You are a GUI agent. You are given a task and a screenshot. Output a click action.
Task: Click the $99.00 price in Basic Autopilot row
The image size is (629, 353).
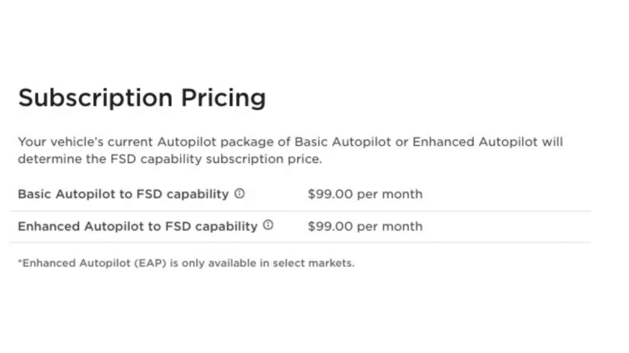point(330,194)
